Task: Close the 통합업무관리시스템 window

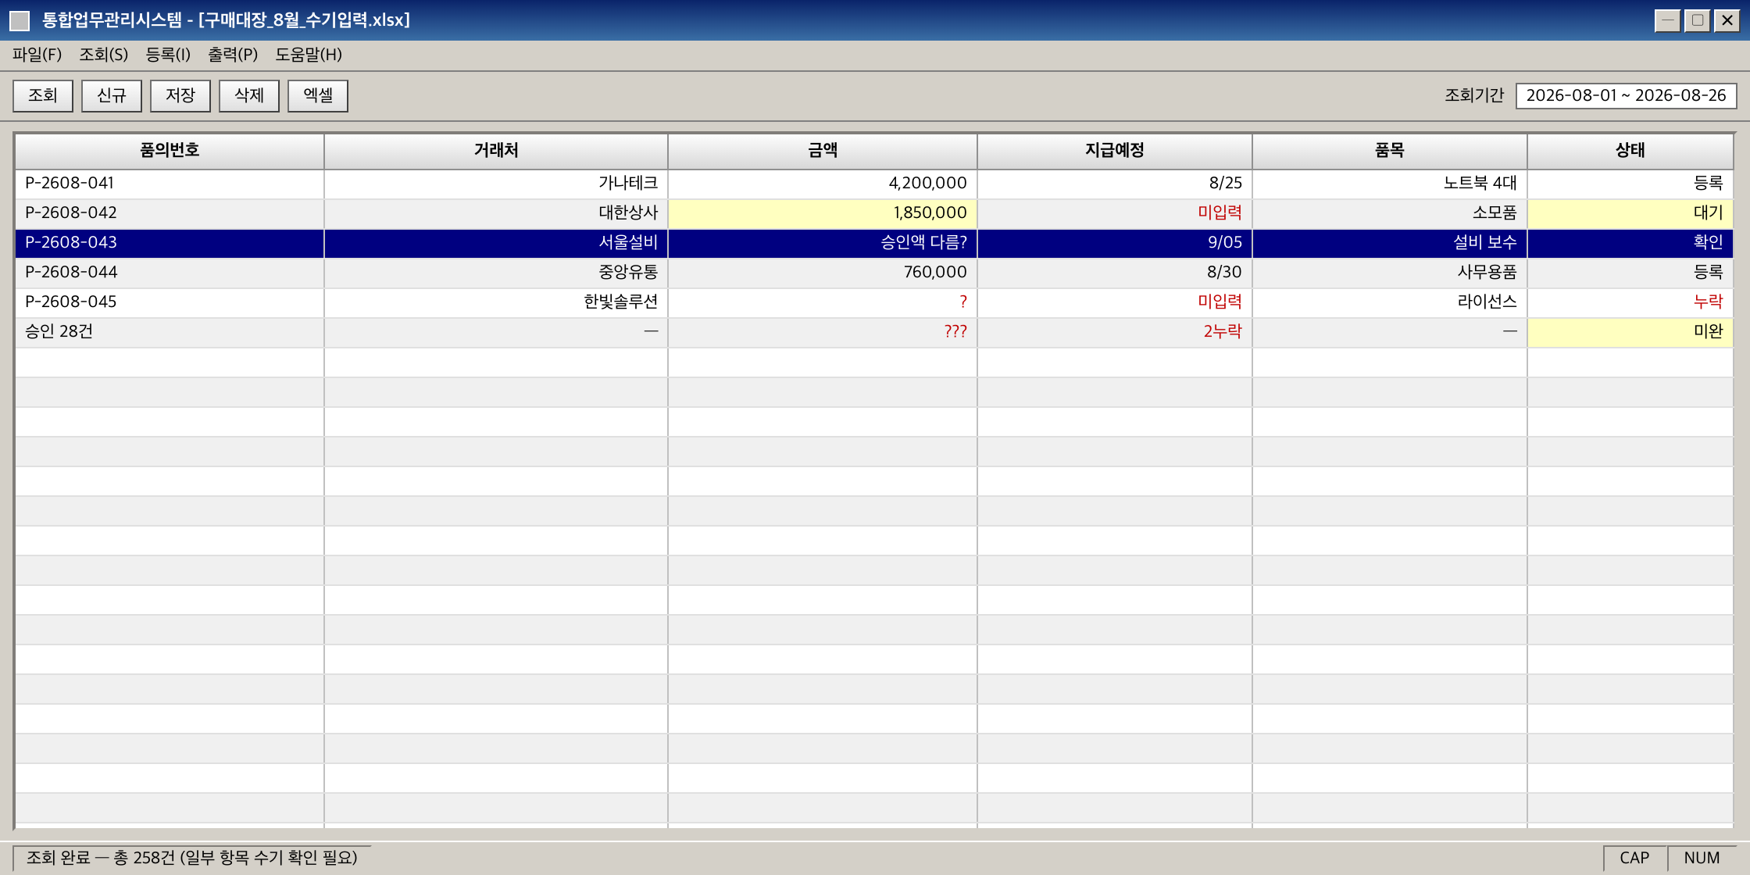Action: (1727, 20)
